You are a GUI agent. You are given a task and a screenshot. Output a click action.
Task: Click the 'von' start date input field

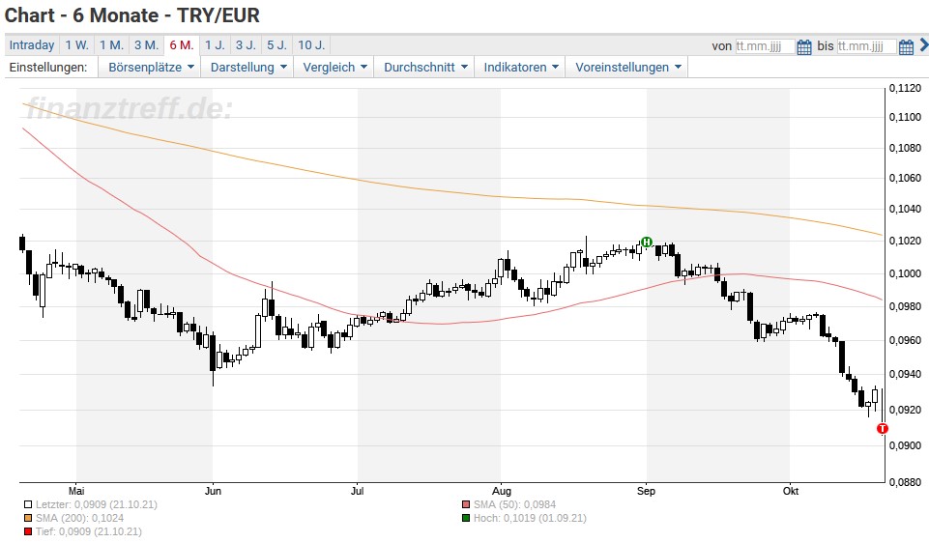[x=765, y=46]
